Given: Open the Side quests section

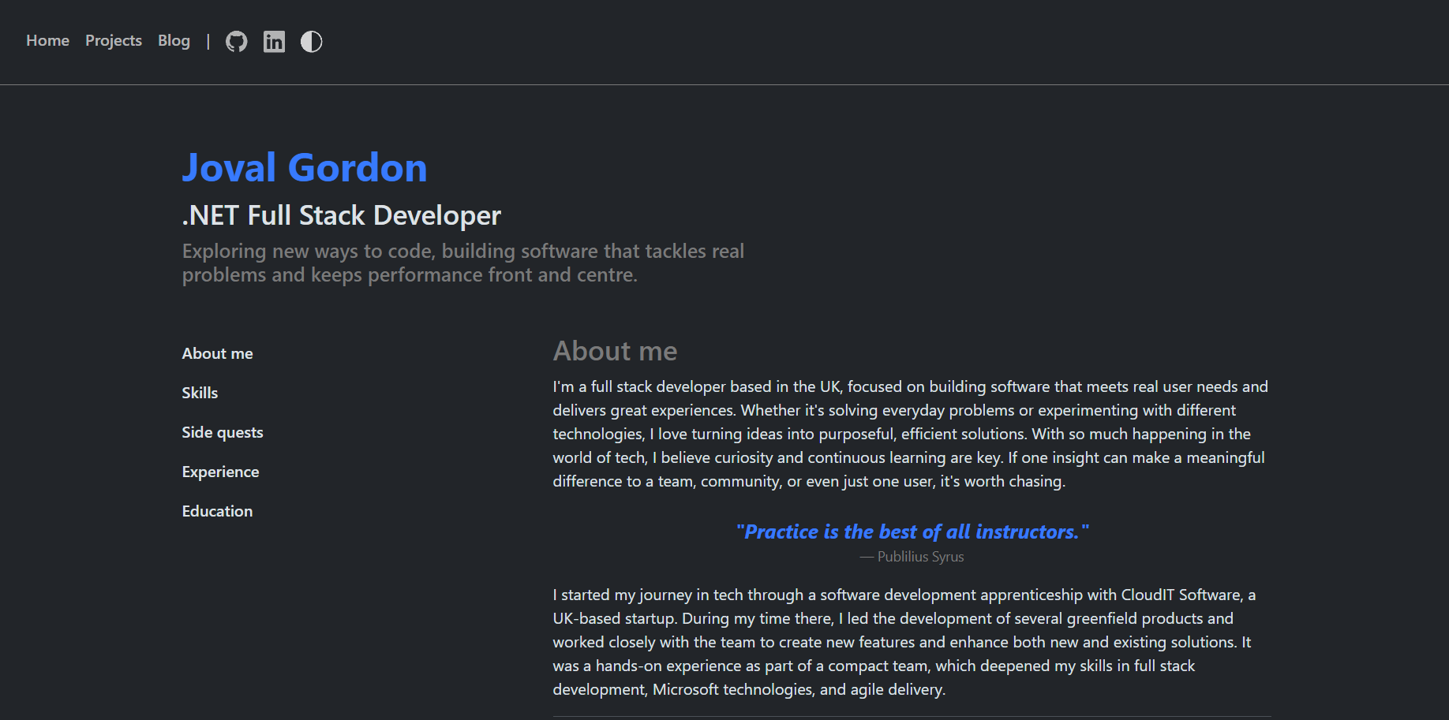Looking at the screenshot, I should point(223,432).
